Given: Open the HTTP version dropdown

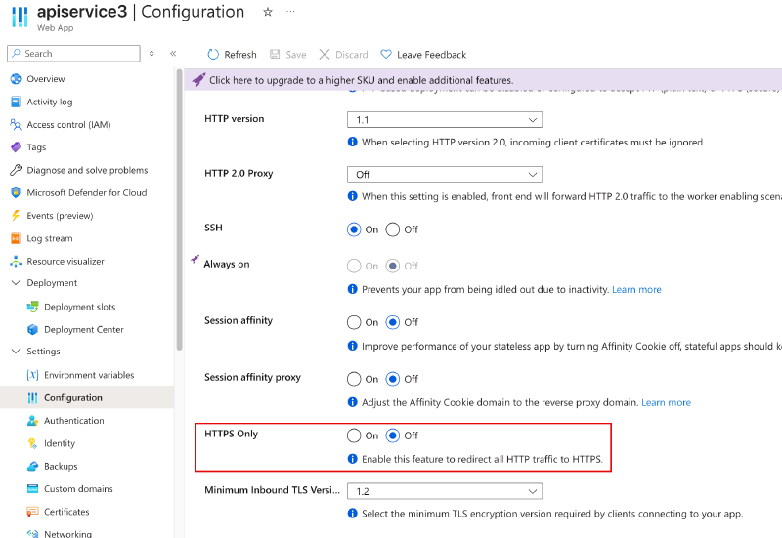Looking at the screenshot, I should pyautogui.click(x=445, y=119).
